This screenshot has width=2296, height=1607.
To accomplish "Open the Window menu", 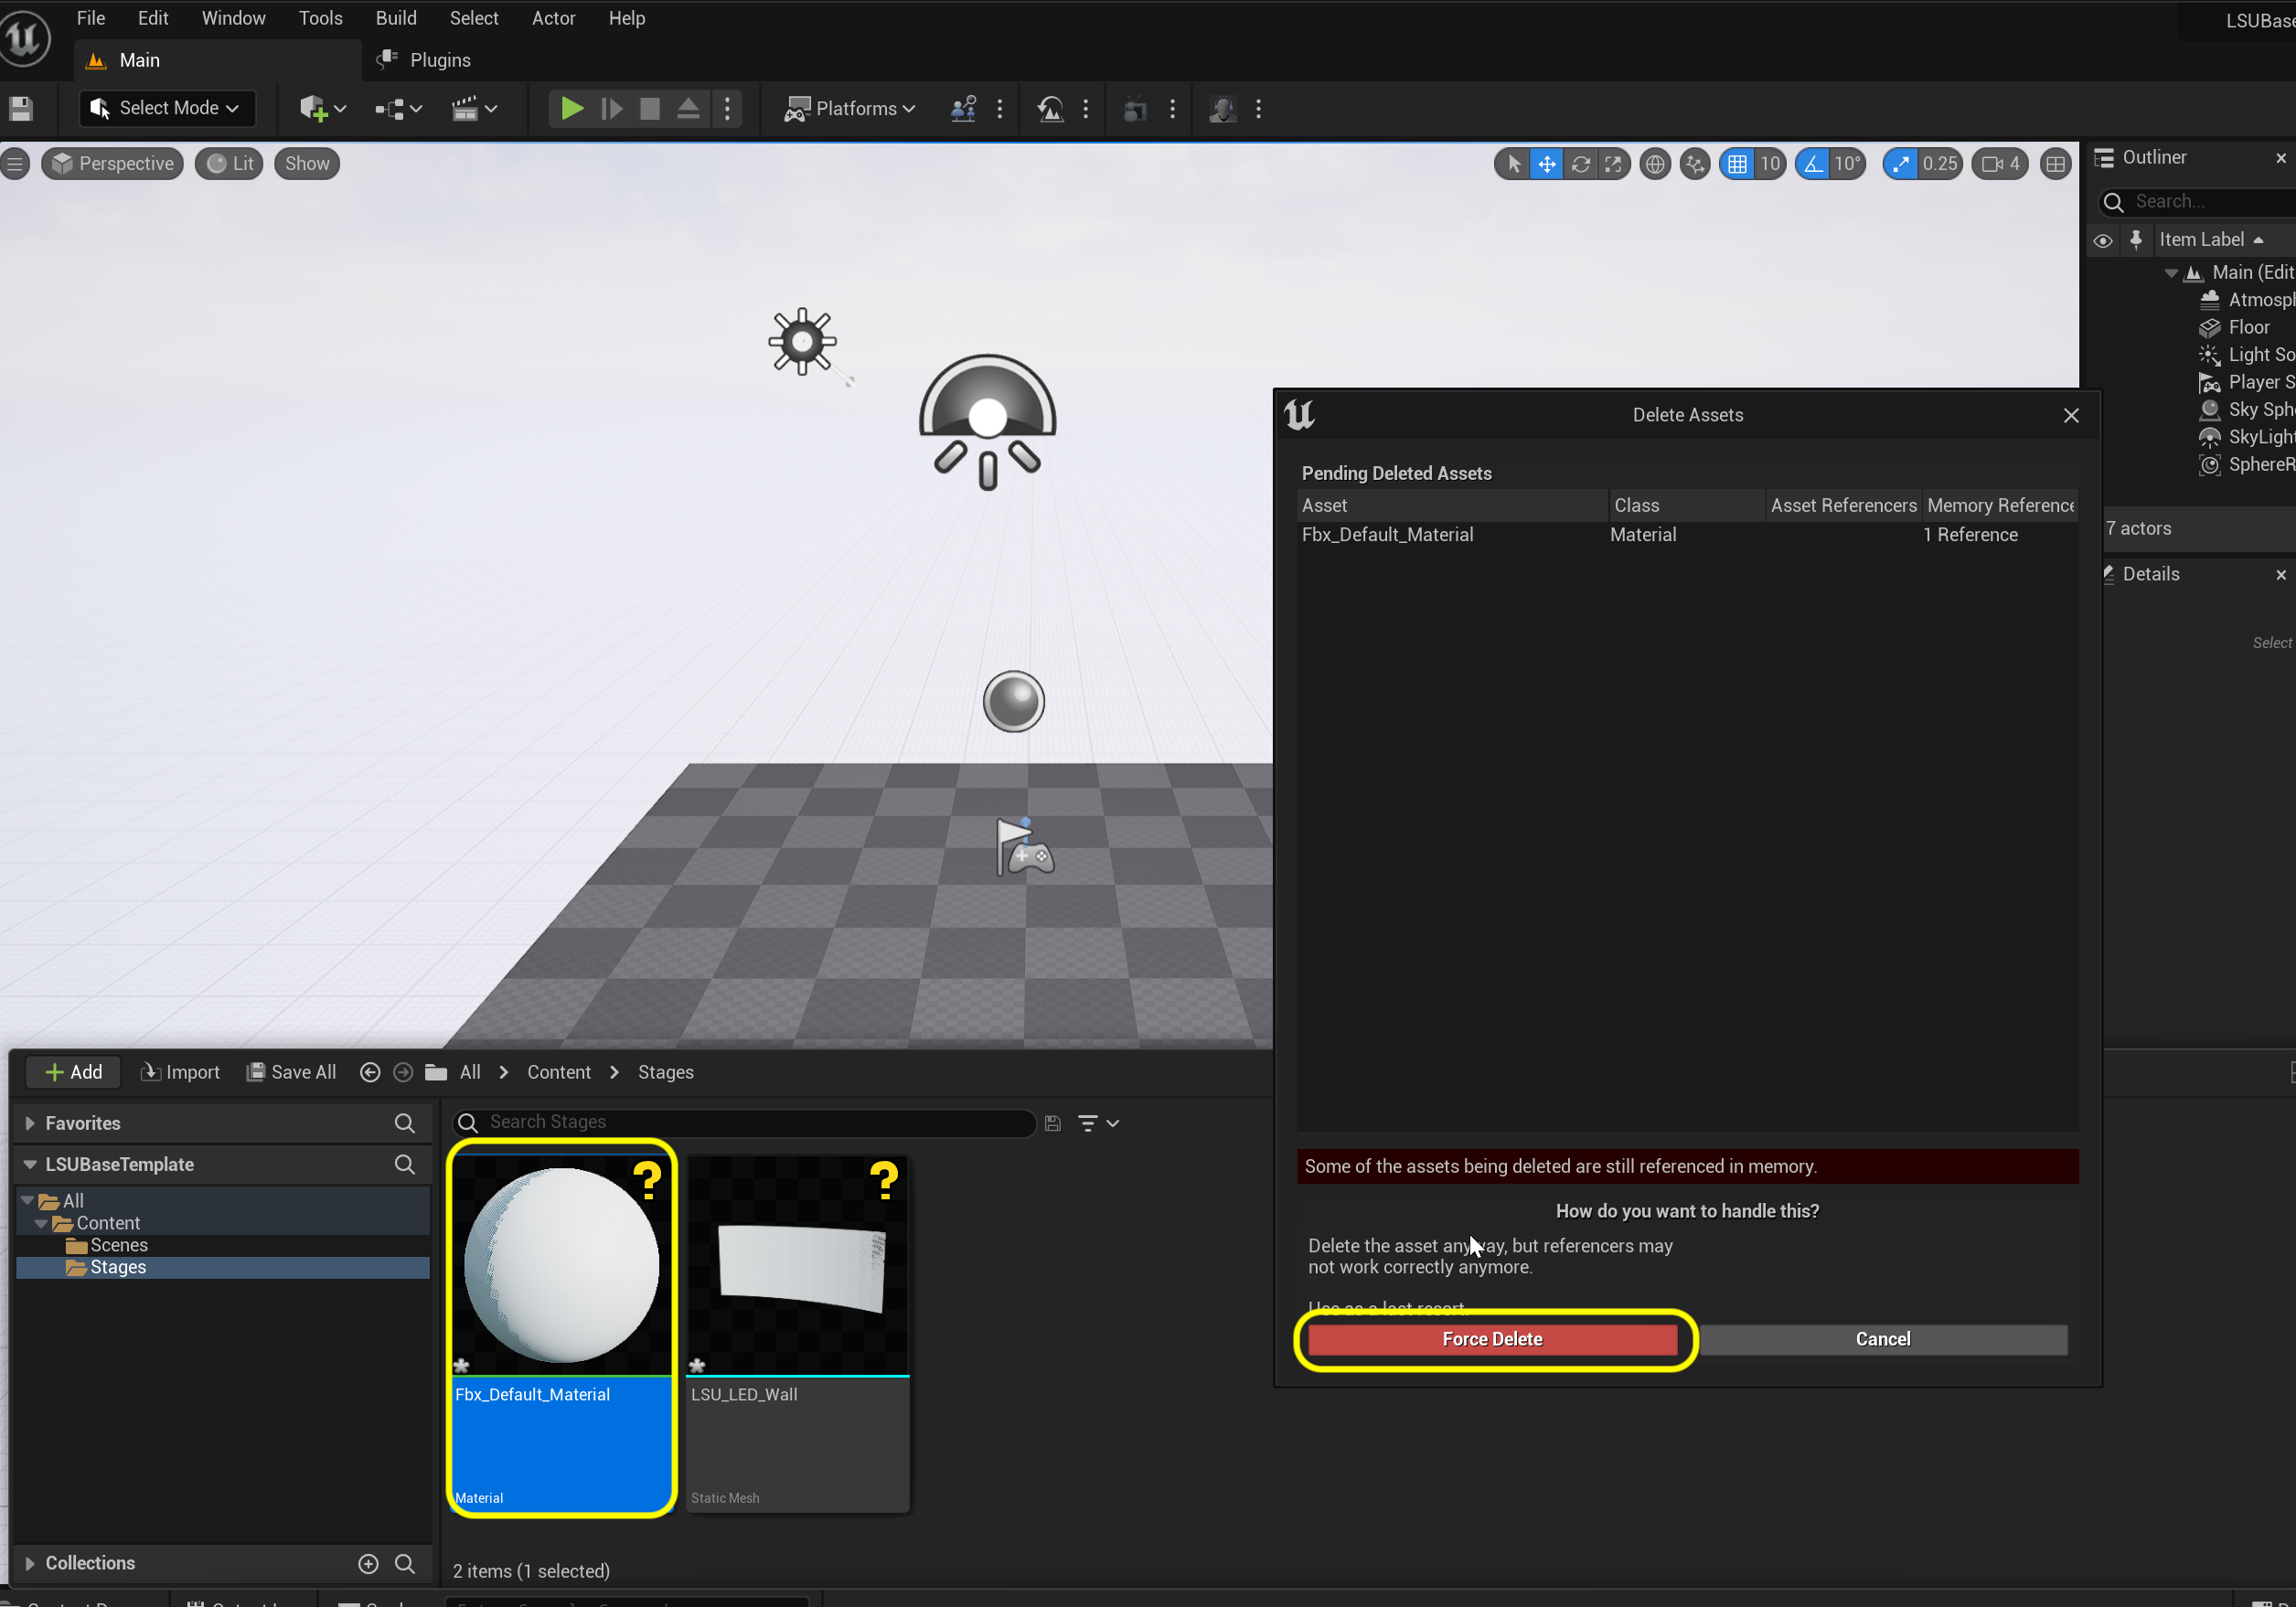I will 232,19.
